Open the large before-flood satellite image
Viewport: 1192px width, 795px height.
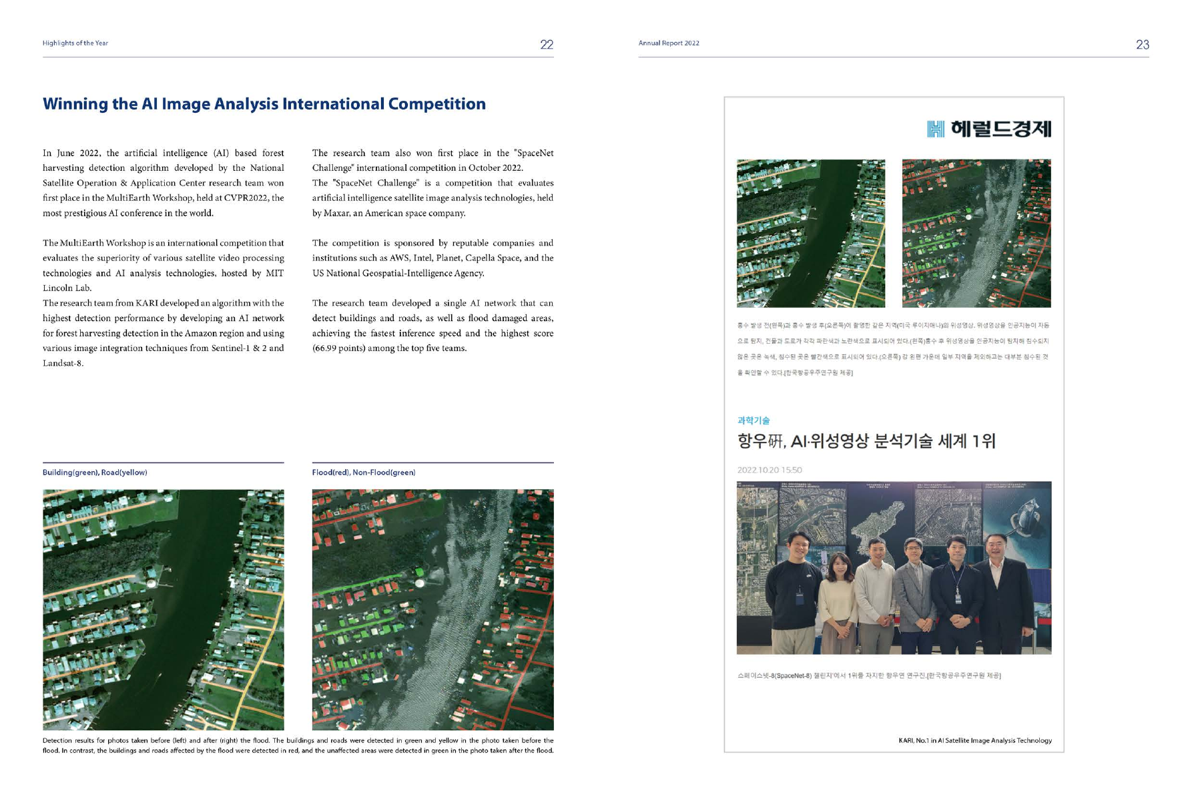[163, 609]
